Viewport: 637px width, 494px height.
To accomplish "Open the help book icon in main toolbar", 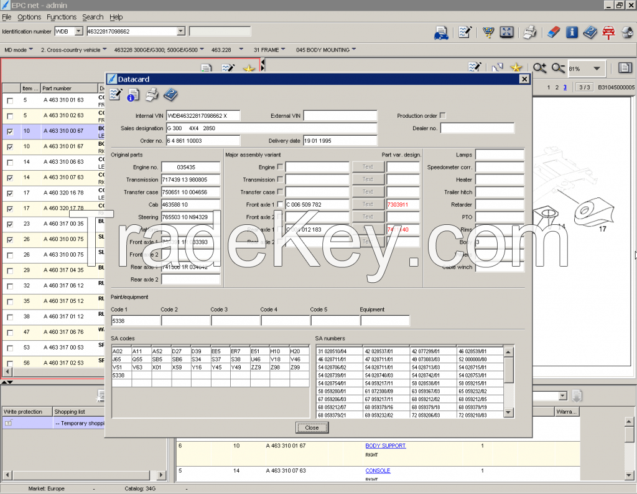I will (x=590, y=32).
